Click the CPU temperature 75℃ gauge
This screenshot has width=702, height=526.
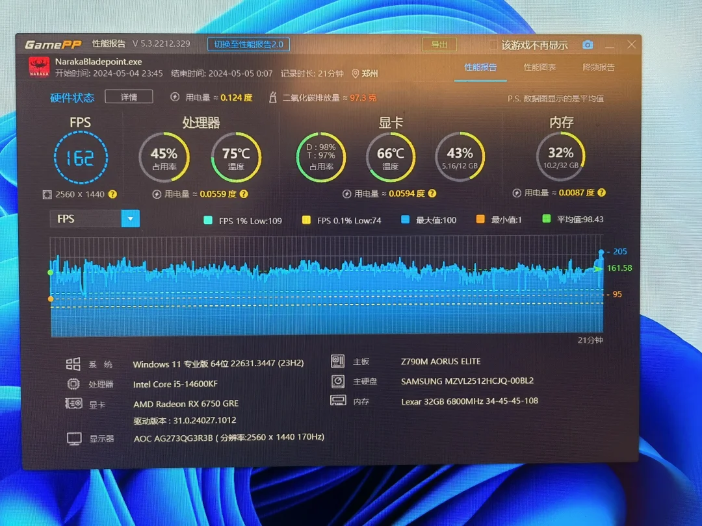236,157
